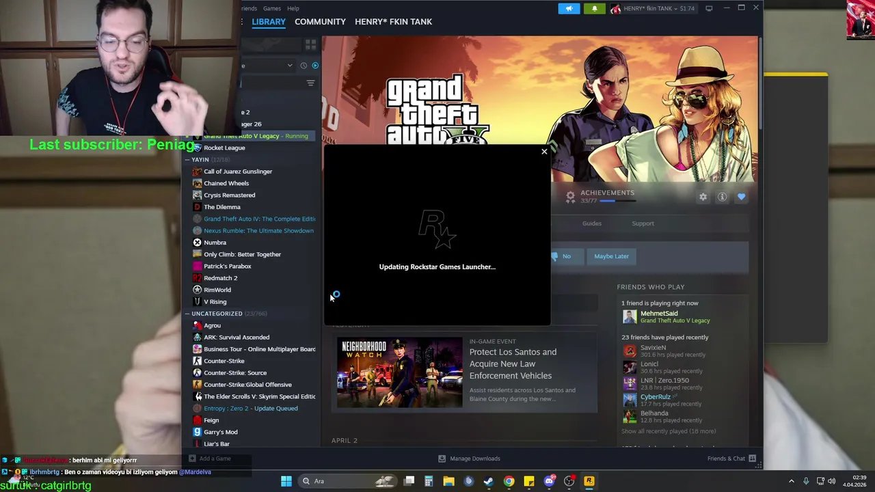Select Call of Juarez Gunslinger
This screenshot has height=492, width=875.
tap(238, 172)
